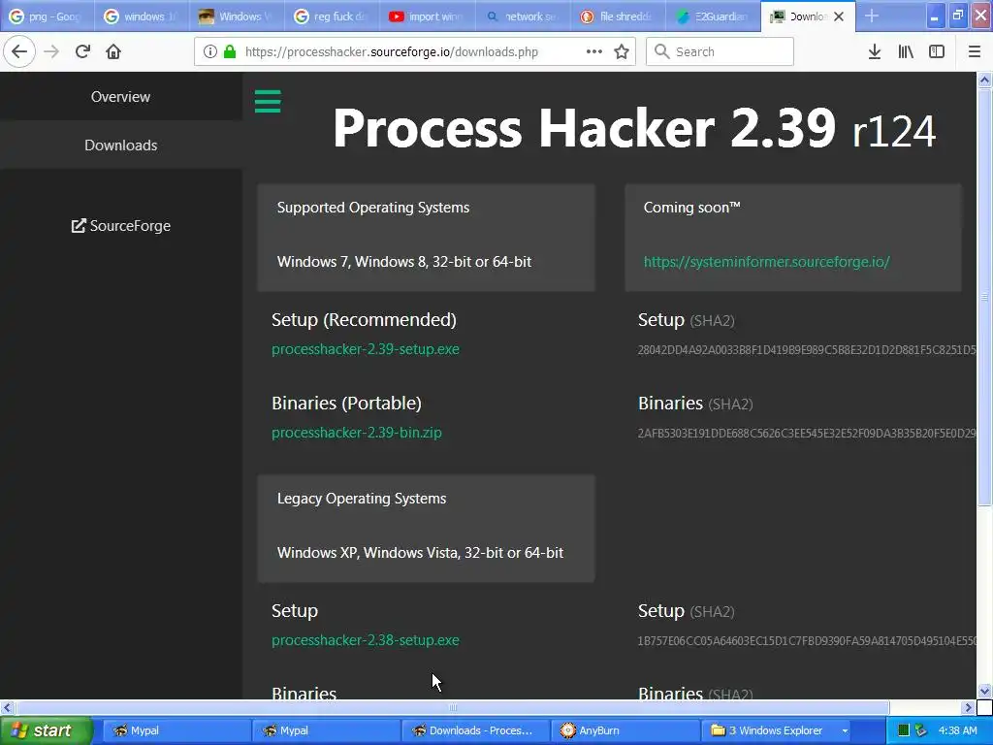Close the Downloads tab with its X
The image size is (993, 745).
839,16
